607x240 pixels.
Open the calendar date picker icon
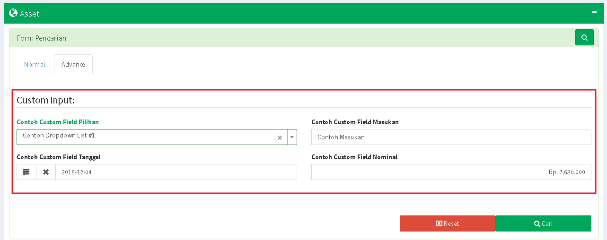click(x=26, y=172)
